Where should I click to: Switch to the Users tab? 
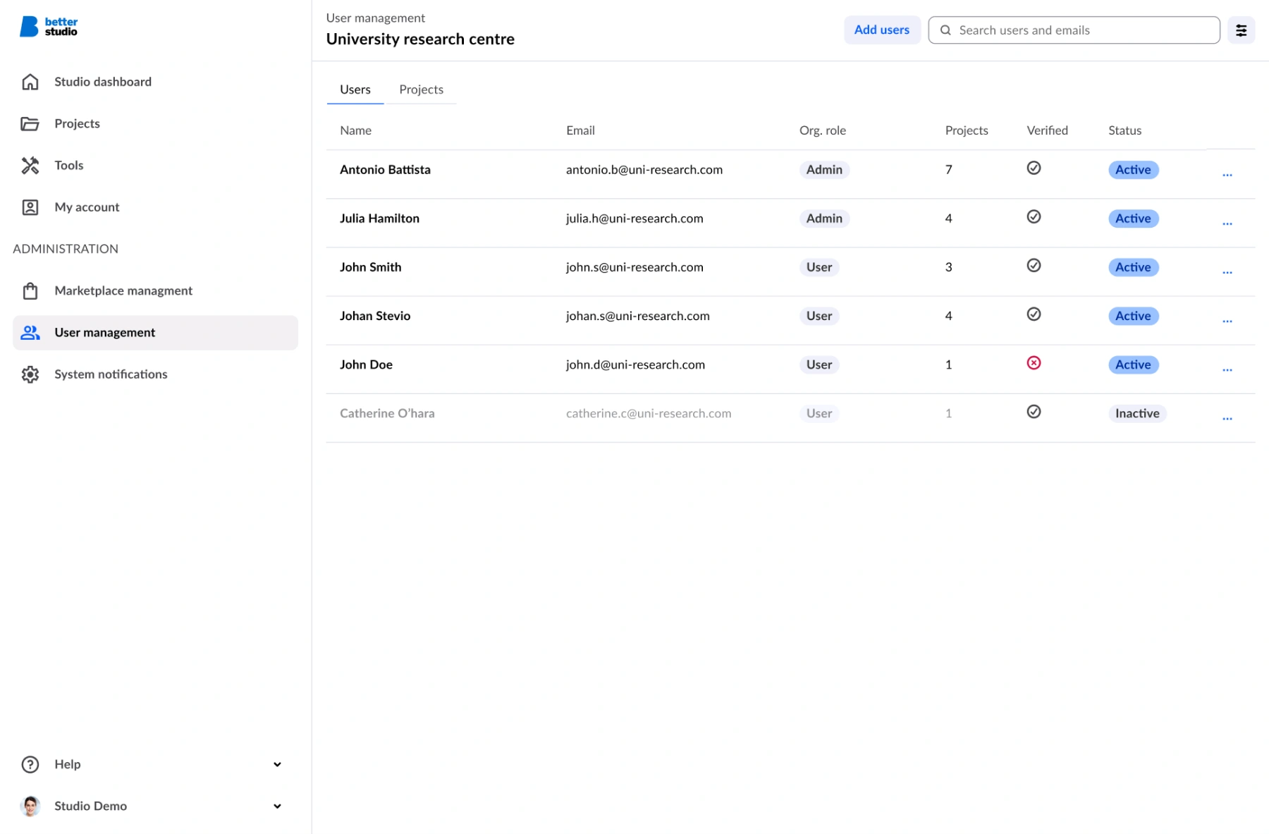[x=355, y=90]
